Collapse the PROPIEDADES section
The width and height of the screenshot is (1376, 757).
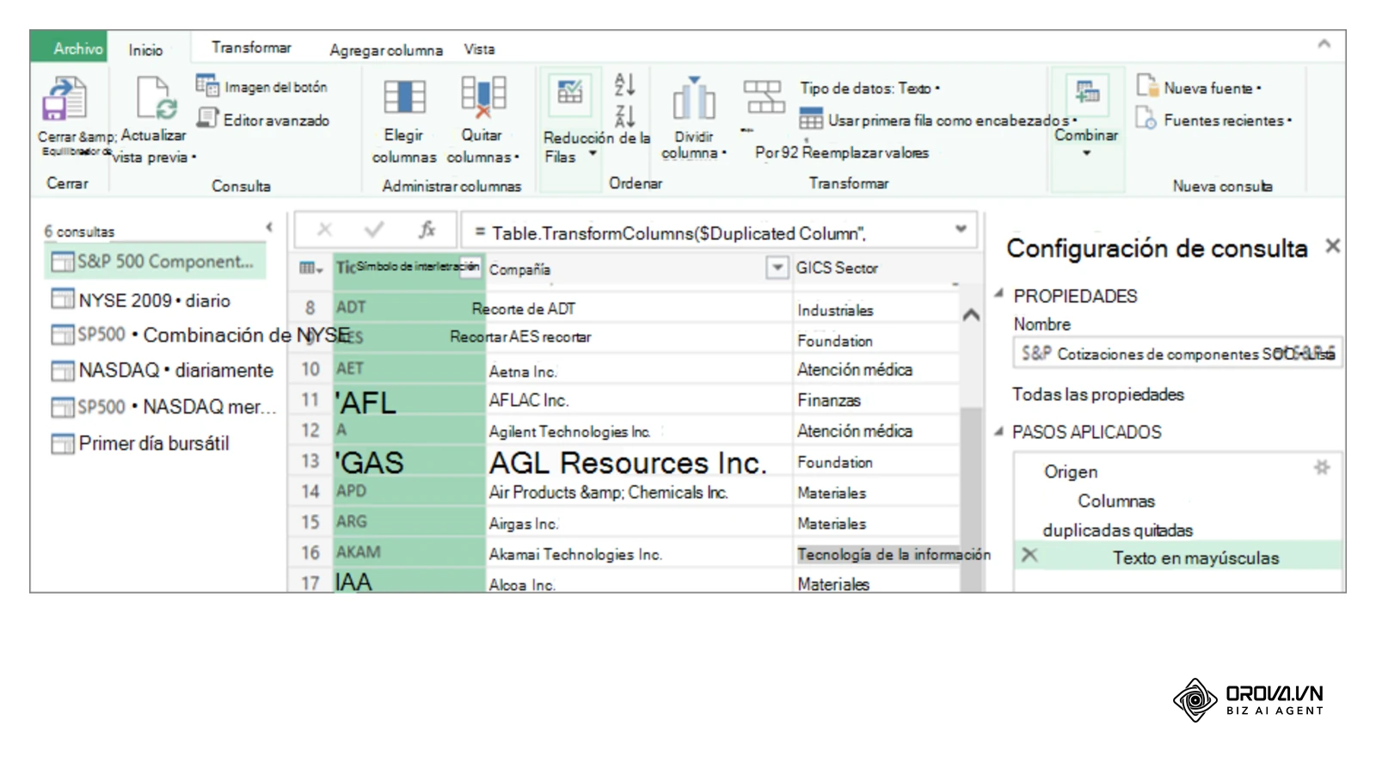click(x=998, y=294)
